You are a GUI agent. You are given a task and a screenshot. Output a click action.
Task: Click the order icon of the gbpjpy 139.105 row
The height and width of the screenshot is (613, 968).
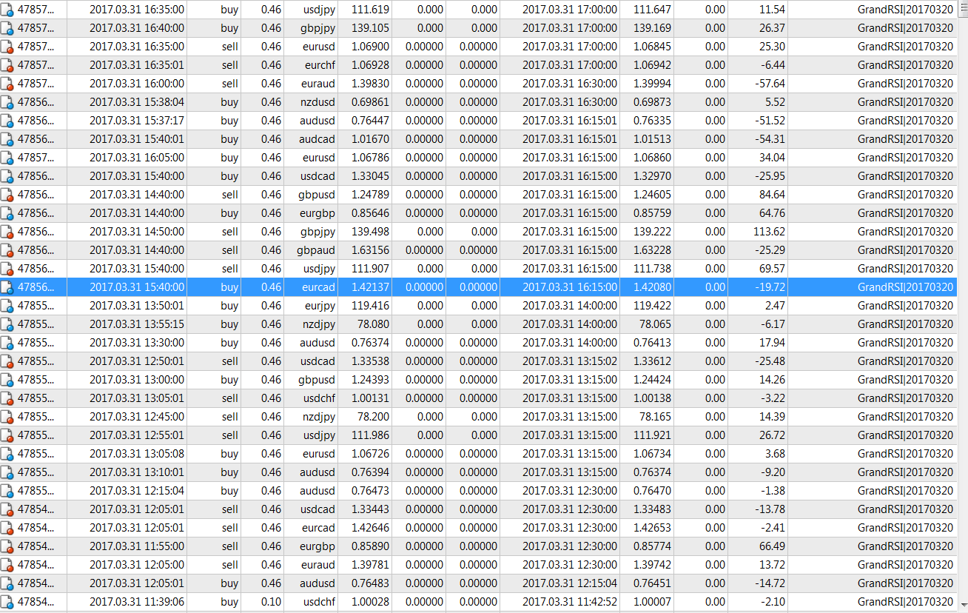(x=7, y=28)
